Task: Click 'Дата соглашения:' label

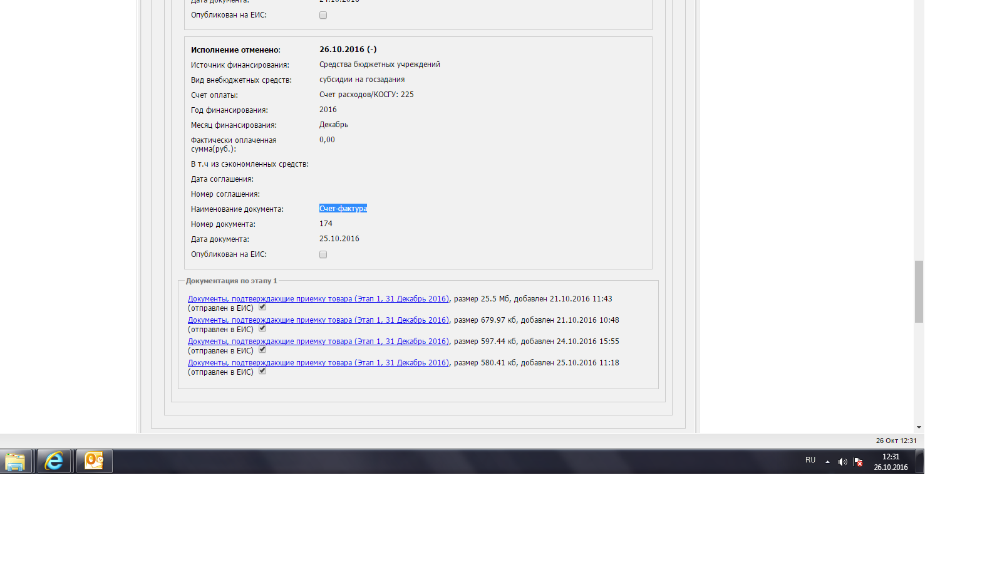Action: point(222,179)
